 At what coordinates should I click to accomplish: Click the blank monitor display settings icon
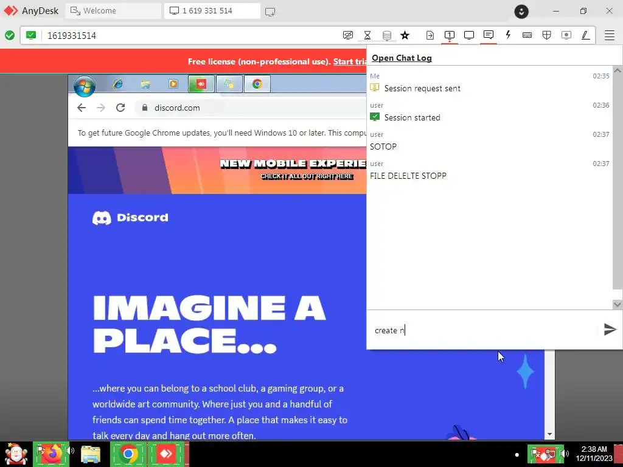[x=469, y=35]
